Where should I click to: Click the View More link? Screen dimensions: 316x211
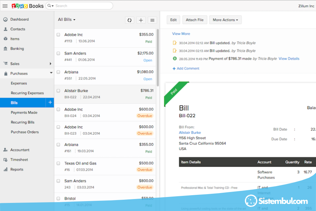tap(181, 34)
